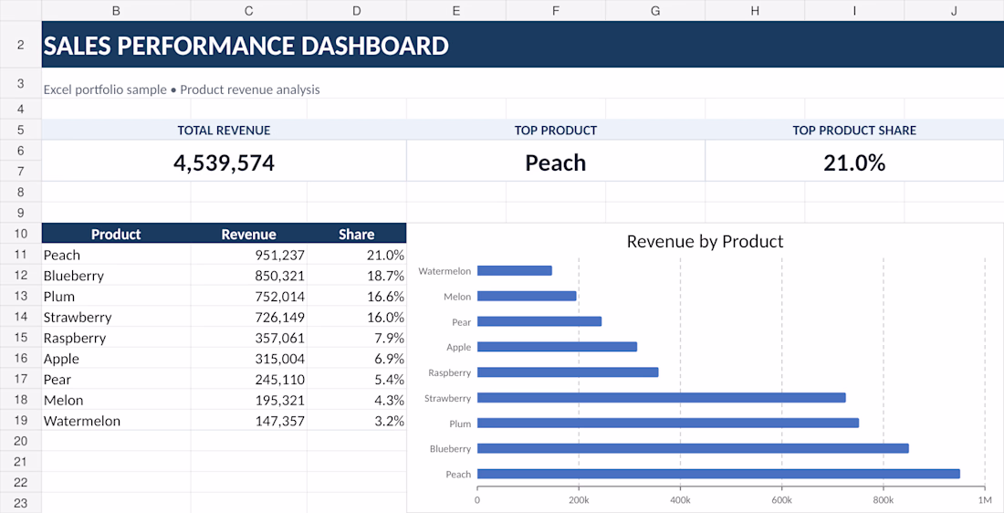
Task: Select the Strawberry cell in the table
Action: click(116, 317)
